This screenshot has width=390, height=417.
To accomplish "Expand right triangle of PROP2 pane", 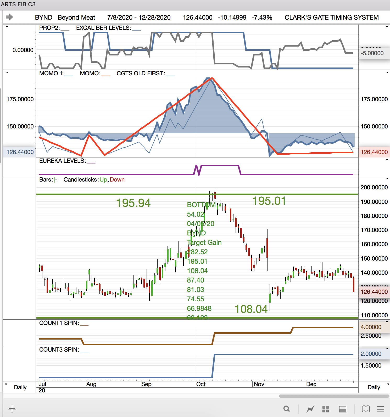I will [x=387, y=27].
